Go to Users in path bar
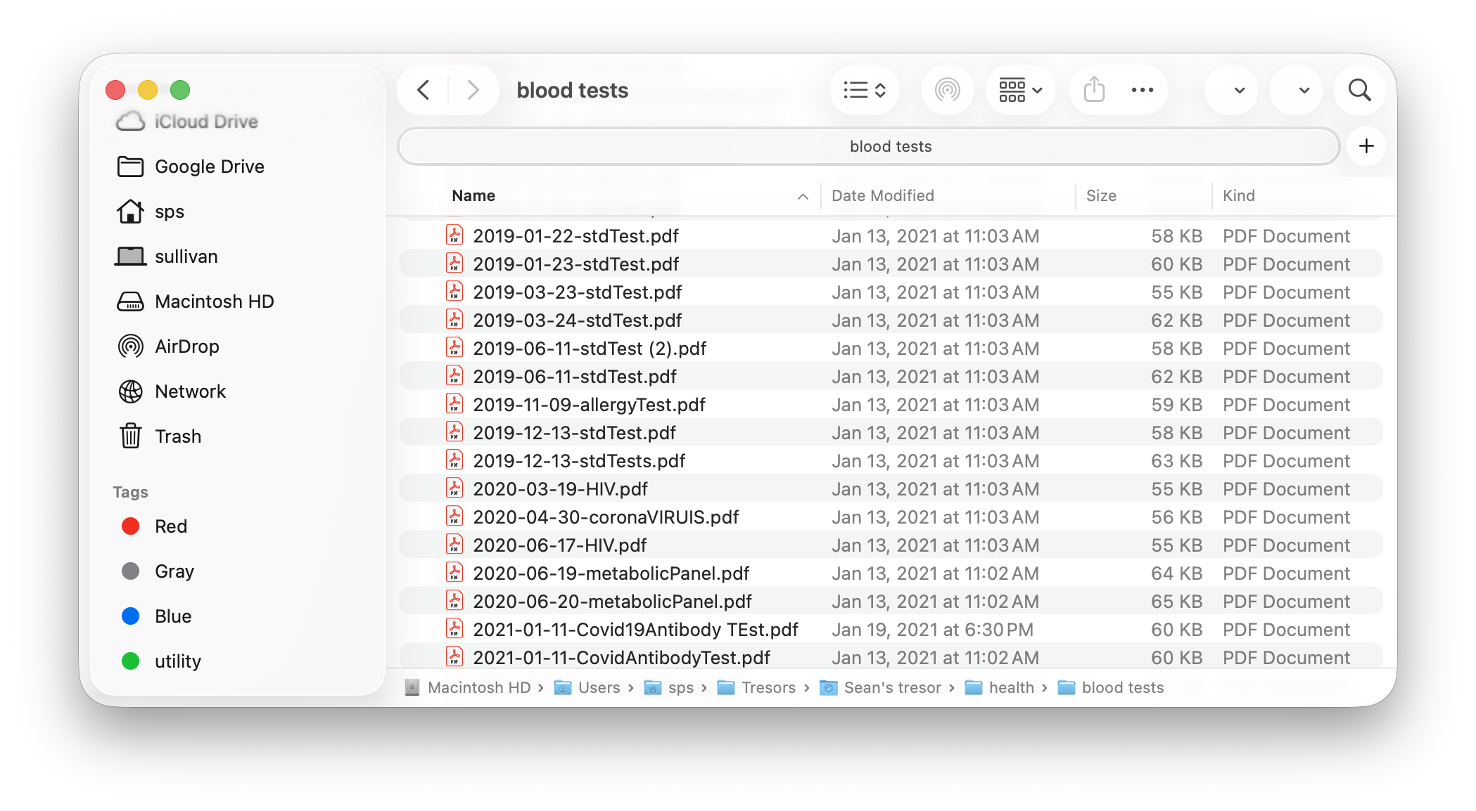 pos(587,687)
